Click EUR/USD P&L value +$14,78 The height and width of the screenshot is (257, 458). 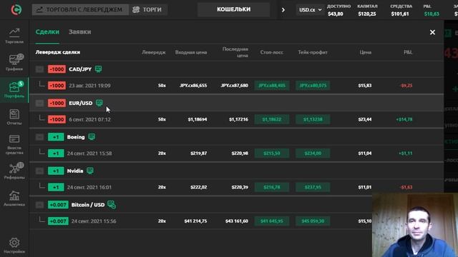404,119
